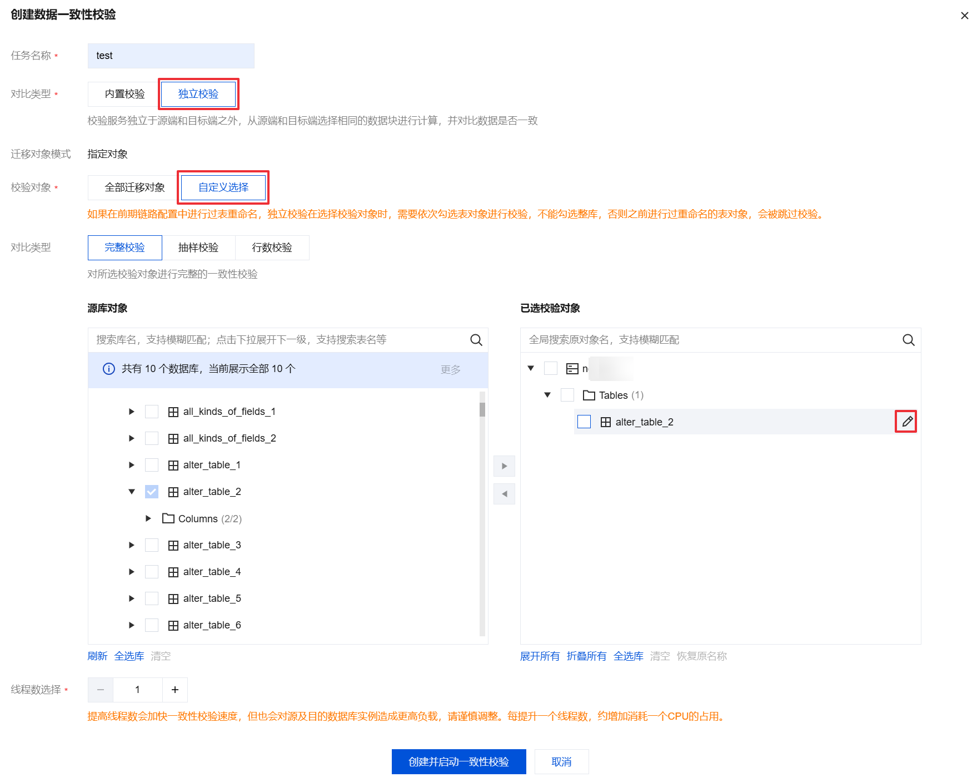Image resolution: width=972 pixels, height=777 pixels.
Task: Collapse the database node in selected objects
Action: (531, 368)
